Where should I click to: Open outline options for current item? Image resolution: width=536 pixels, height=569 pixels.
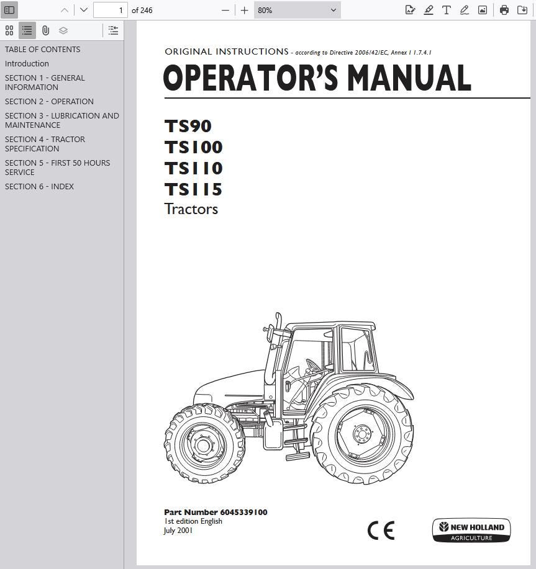(113, 30)
